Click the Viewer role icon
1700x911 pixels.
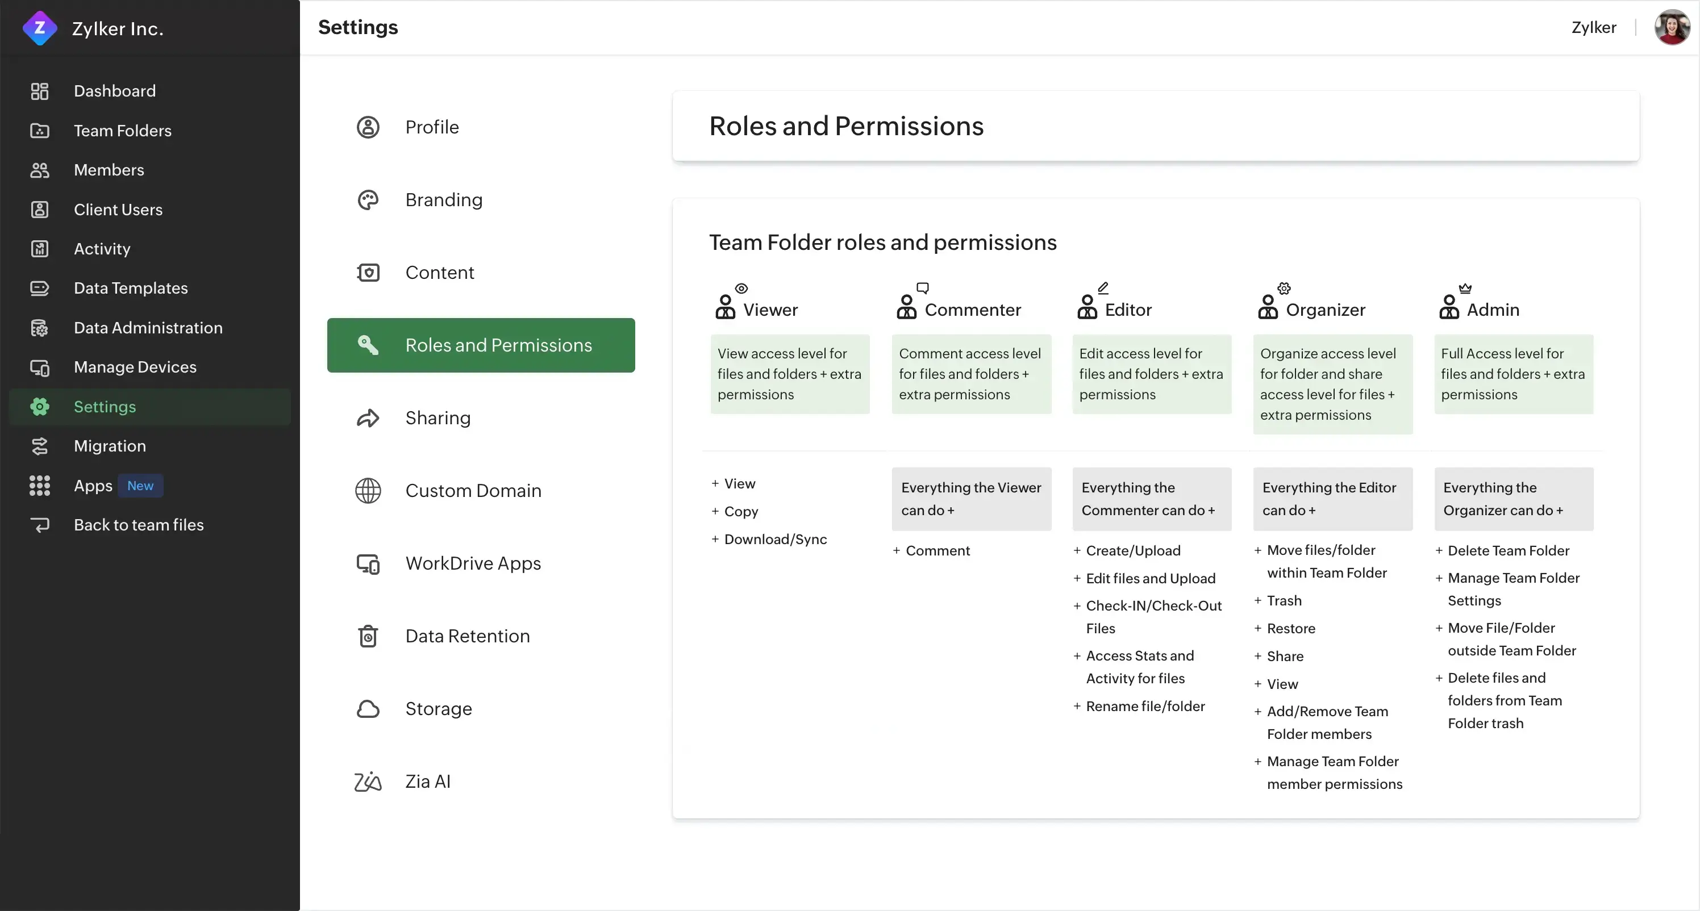point(726,306)
